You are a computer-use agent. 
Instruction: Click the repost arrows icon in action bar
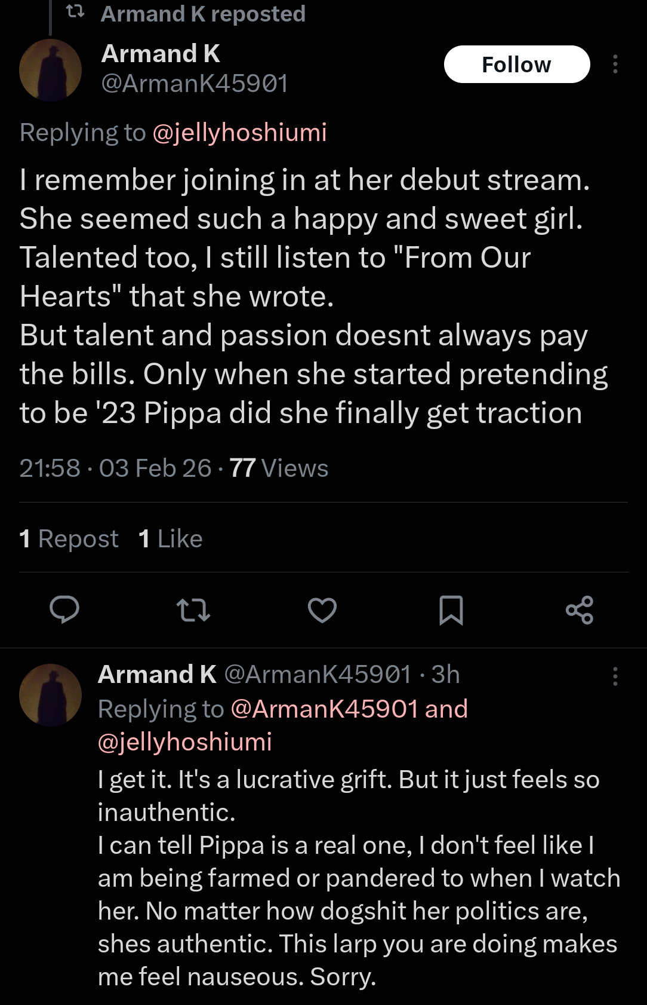pyautogui.click(x=193, y=609)
